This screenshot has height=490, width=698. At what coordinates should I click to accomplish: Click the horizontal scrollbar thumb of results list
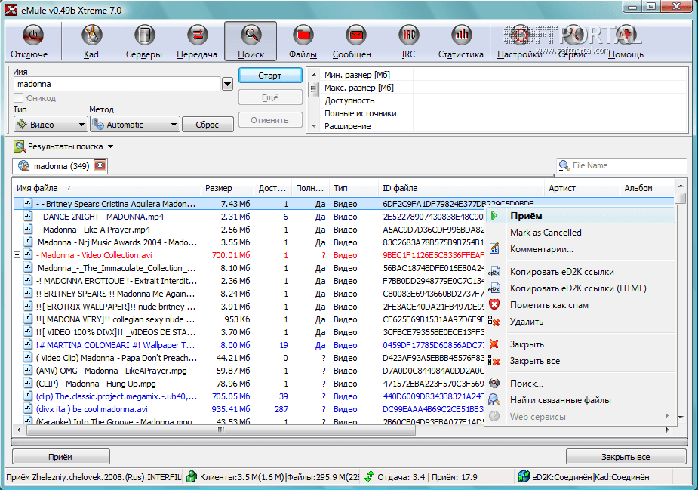tap(221, 430)
